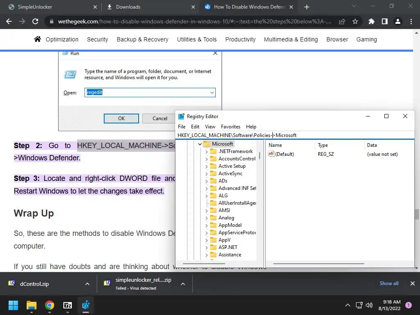Click the Registry Editor address path field
The image size is (420, 315).
pos(294,135)
